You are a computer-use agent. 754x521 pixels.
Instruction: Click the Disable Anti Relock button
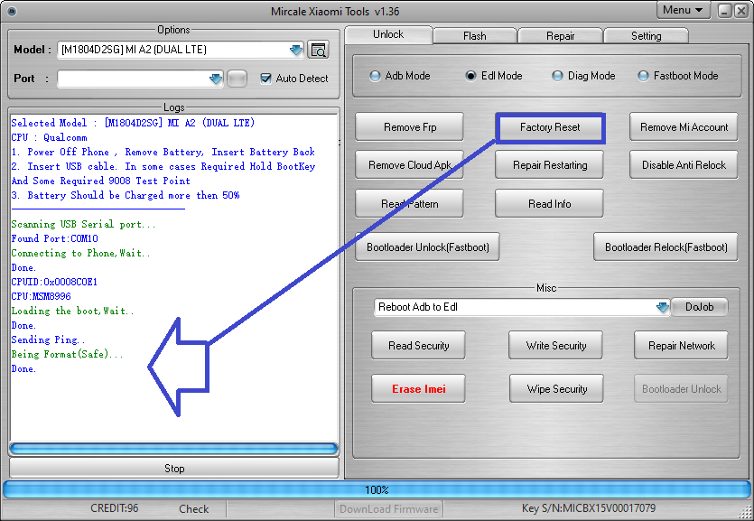[x=684, y=165]
